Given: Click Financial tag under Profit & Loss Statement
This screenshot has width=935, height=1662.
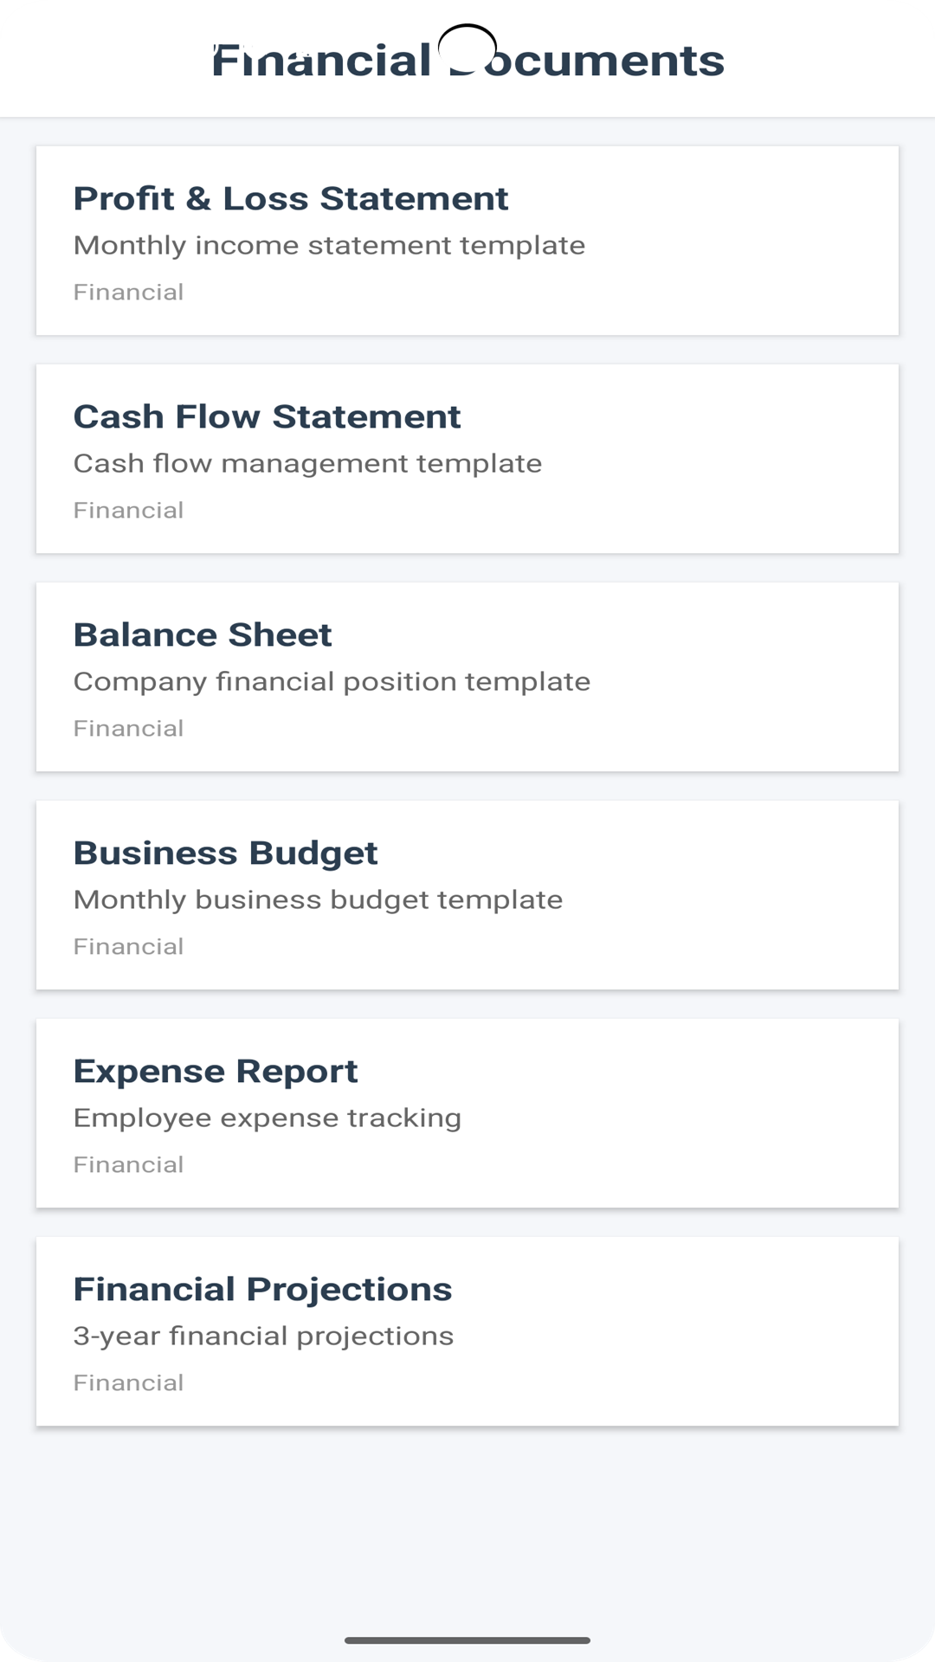Looking at the screenshot, I should [x=128, y=293].
